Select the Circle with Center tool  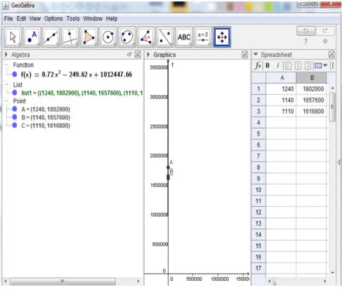108,37
